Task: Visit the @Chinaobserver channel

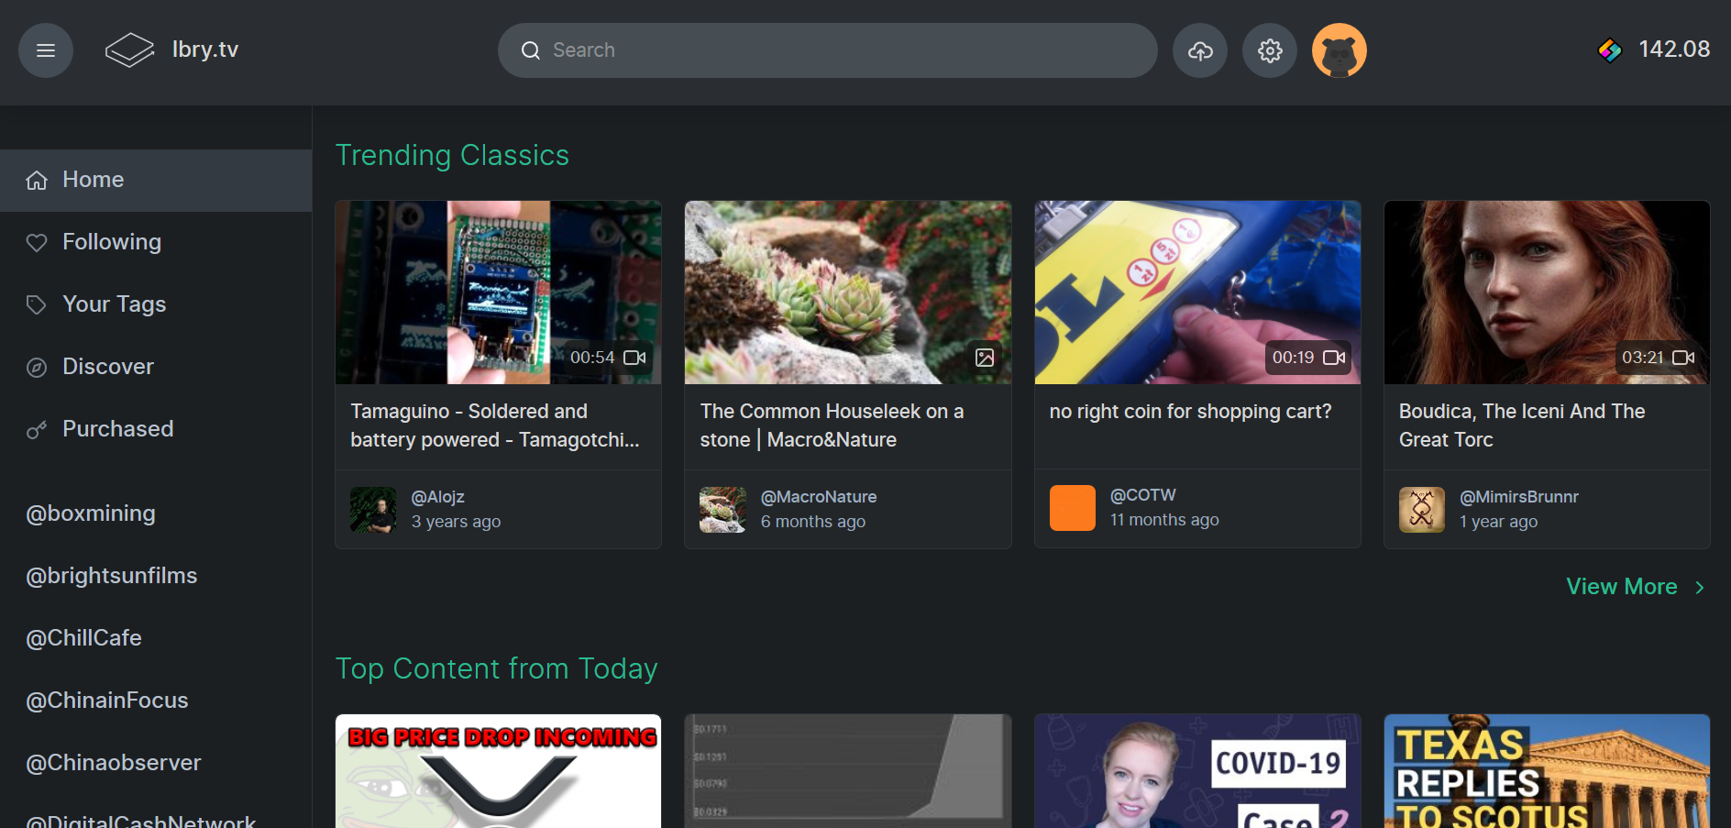Action: point(114,763)
